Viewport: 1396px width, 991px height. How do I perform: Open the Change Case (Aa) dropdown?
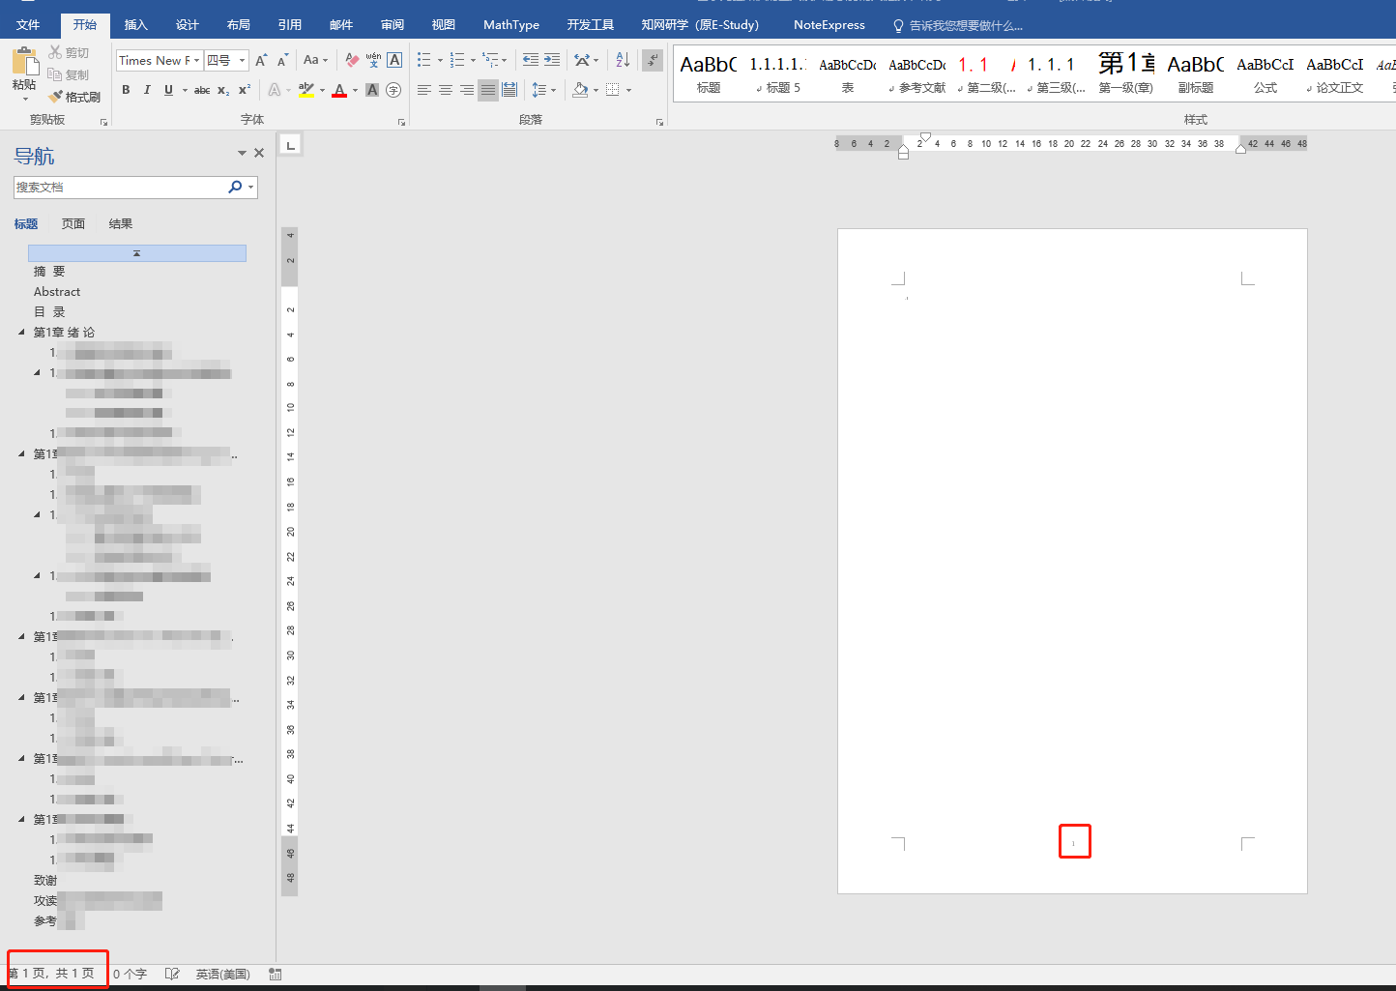[x=315, y=60]
